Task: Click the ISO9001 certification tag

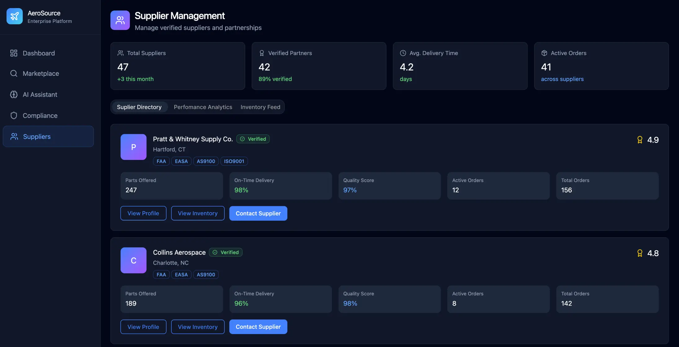Action: (234, 161)
